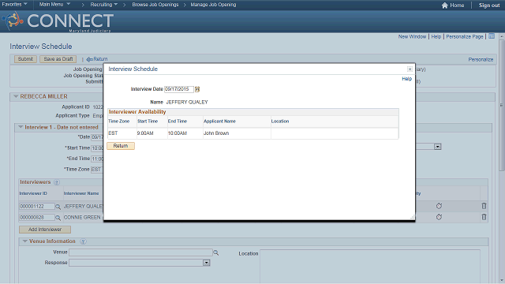Screen dimensions: 505x284
Task: Collapse the Interview 1 section
Action: point(21,127)
